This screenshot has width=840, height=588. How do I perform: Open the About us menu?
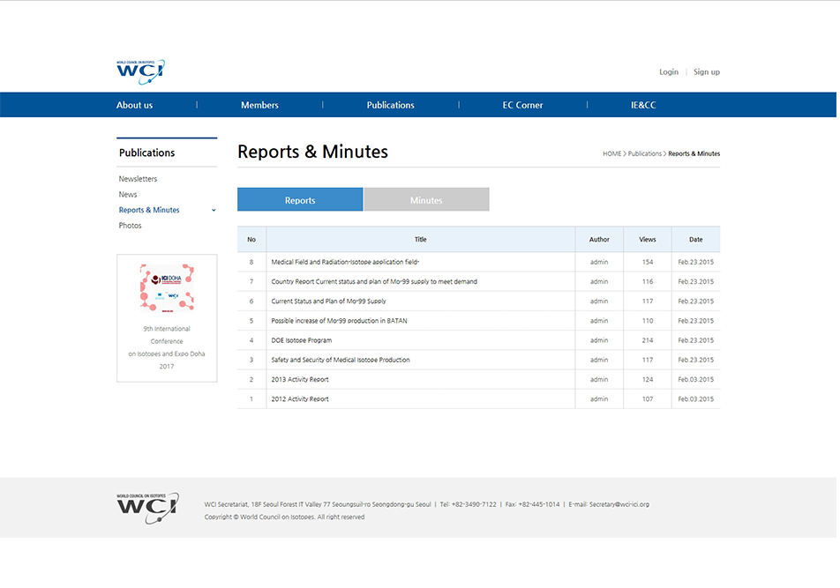coord(134,106)
